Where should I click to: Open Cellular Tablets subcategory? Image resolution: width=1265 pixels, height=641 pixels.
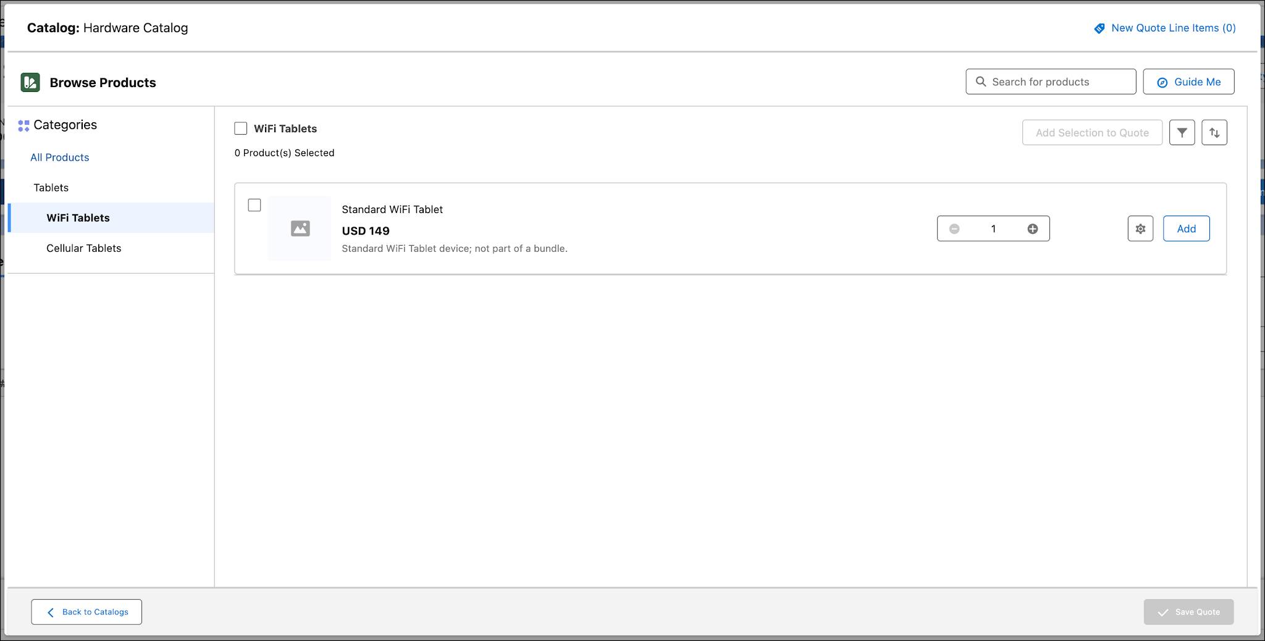(x=84, y=248)
